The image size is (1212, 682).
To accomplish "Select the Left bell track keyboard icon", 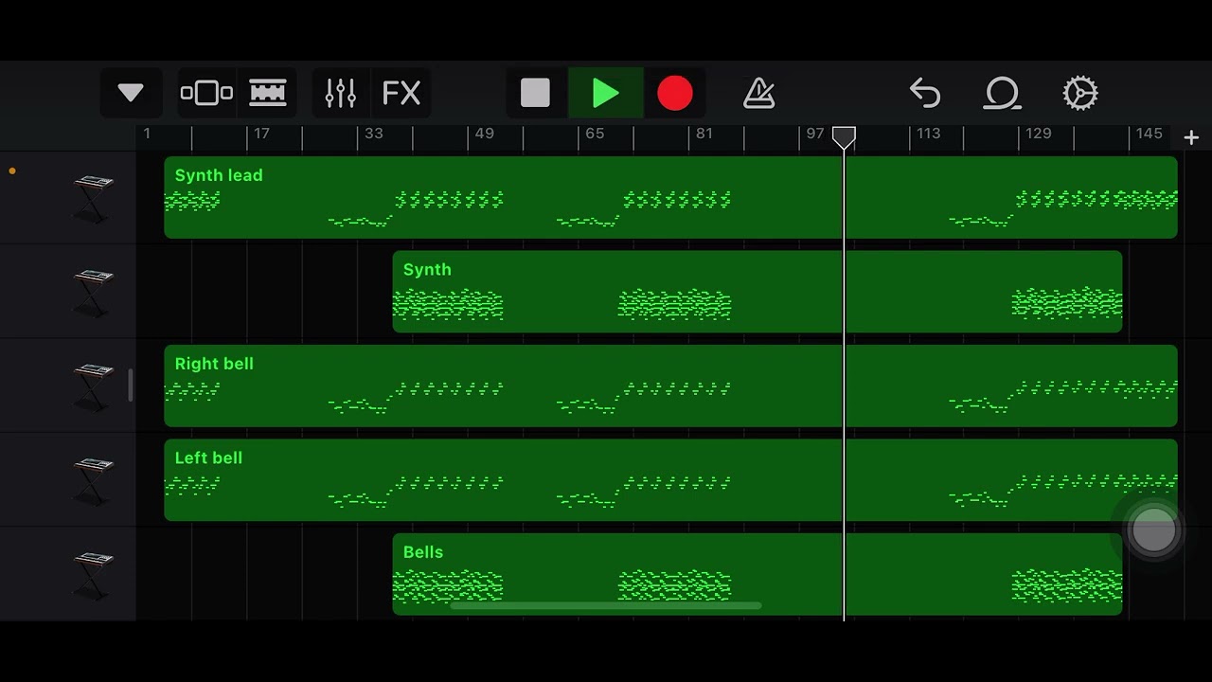I will tap(93, 480).
